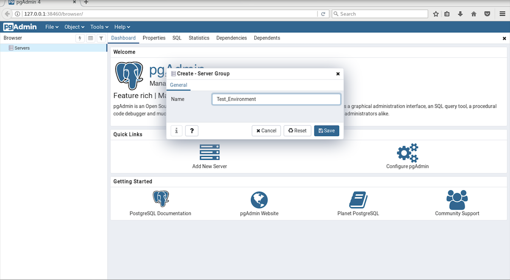
Task: Click the Add New Server icon
Action: coord(210,152)
